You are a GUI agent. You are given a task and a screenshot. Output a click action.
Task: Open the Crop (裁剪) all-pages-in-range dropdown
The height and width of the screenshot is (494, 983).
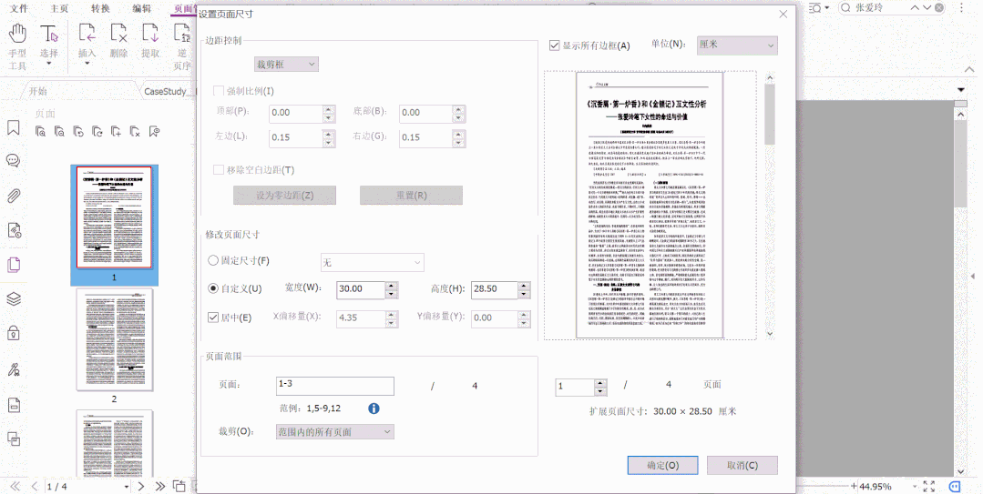[334, 431]
